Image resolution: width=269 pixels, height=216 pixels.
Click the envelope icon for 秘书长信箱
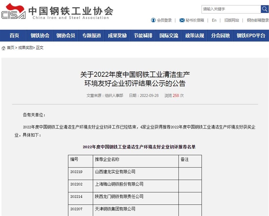[182, 20]
